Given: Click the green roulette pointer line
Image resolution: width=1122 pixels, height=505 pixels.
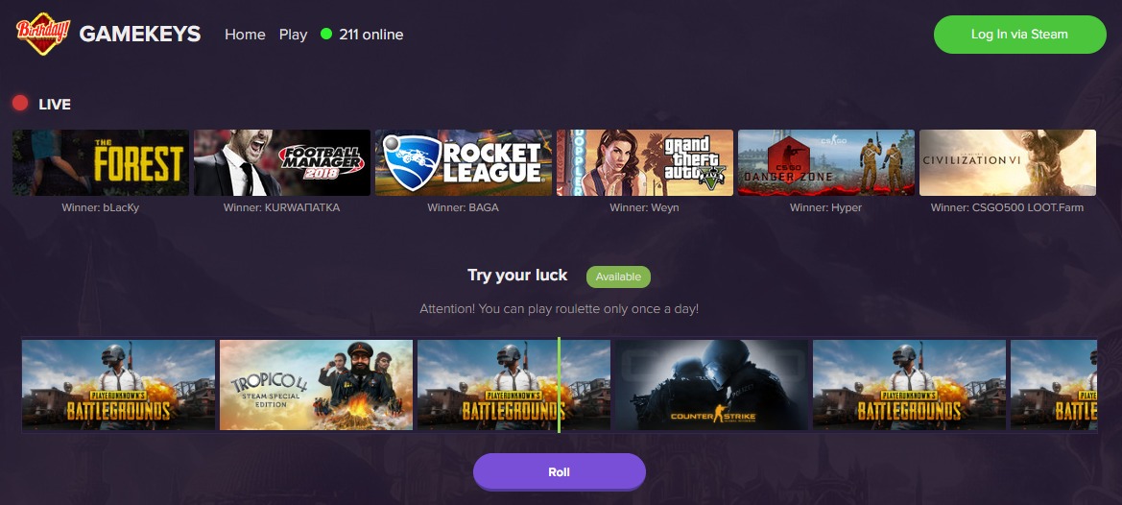Looking at the screenshot, I should [559, 385].
